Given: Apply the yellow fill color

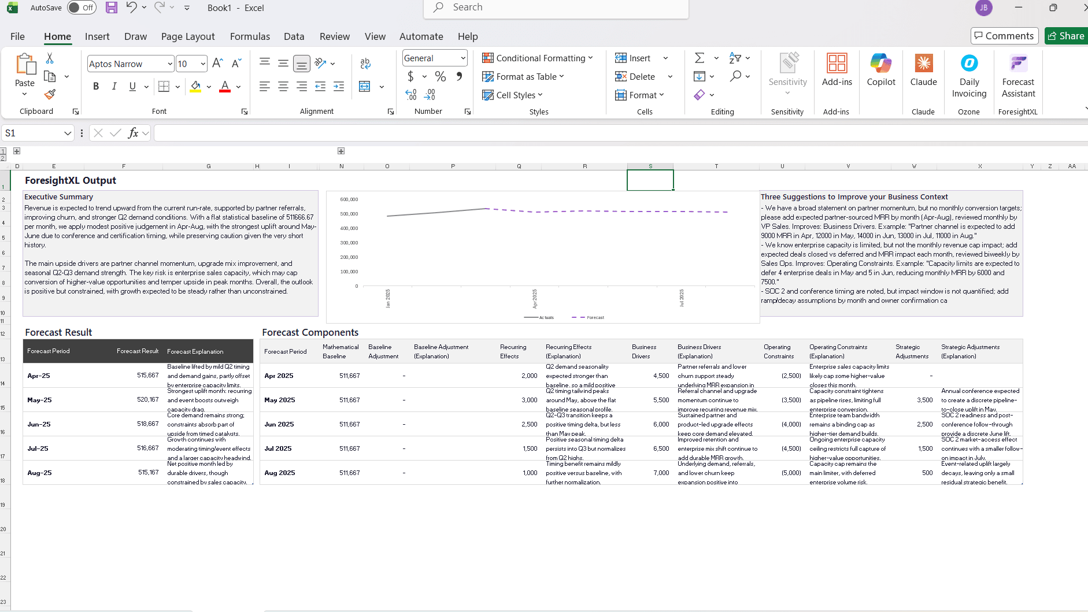Looking at the screenshot, I should (195, 87).
